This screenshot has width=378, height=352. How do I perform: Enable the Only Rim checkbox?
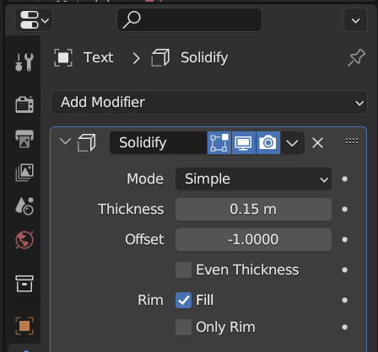[183, 327]
